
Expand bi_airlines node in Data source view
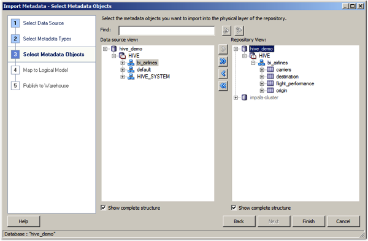pyautogui.click(x=123, y=63)
